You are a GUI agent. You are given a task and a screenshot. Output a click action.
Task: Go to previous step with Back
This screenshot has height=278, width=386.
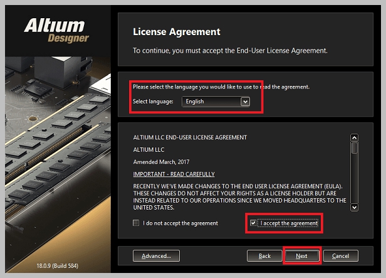(264, 256)
